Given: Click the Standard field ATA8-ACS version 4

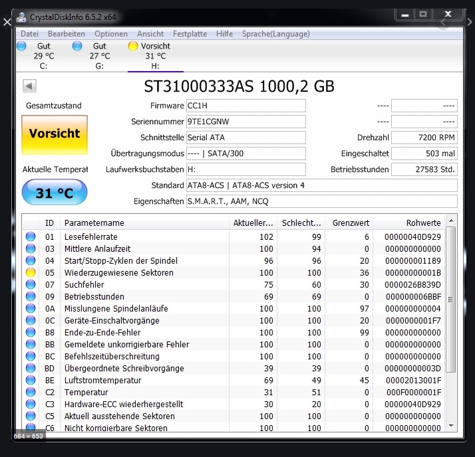Looking at the screenshot, I should tap(322, 185).
